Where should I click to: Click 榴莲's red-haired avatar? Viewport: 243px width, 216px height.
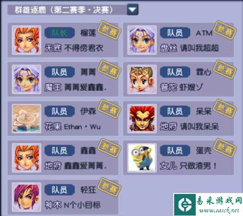(27, 40)
